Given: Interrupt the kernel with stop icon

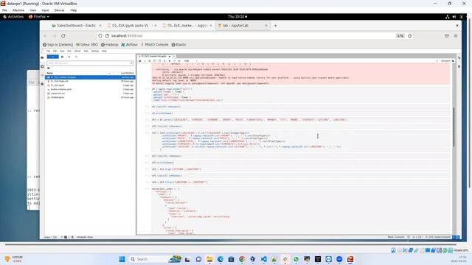Looking at the screenshot, I should 170,60.
